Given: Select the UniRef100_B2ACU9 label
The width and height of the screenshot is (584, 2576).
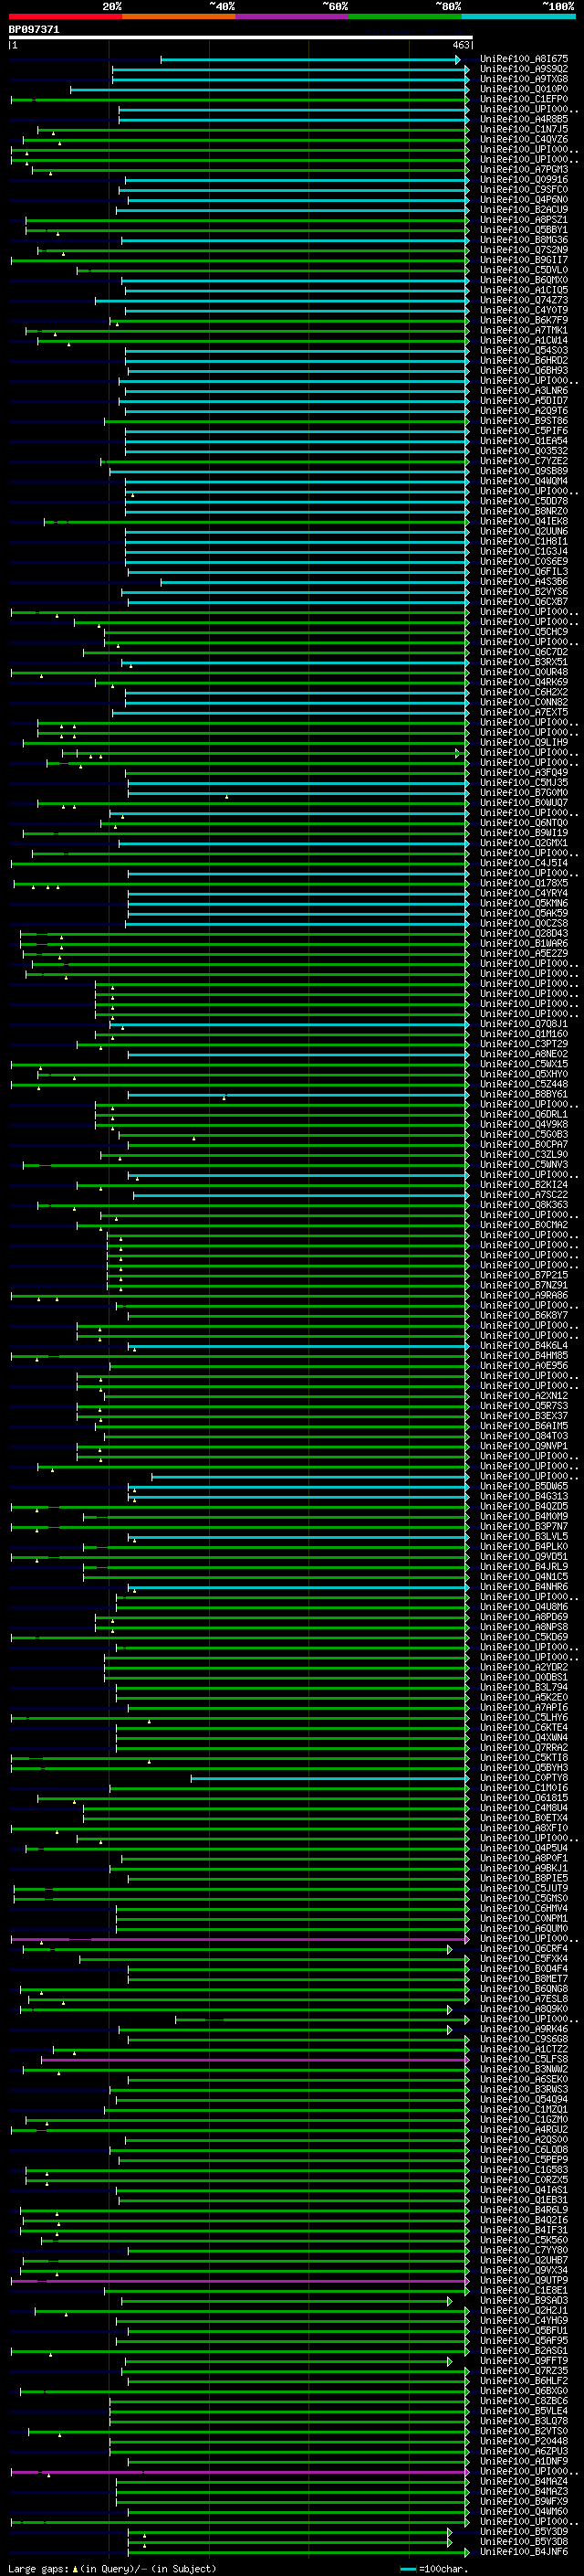Looking at the screenshot, I should pyautogui.click(x=524, y=210).
